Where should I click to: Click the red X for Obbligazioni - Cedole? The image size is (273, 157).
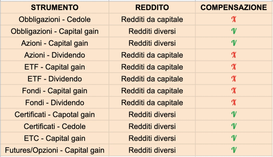[x=234, y=19]
